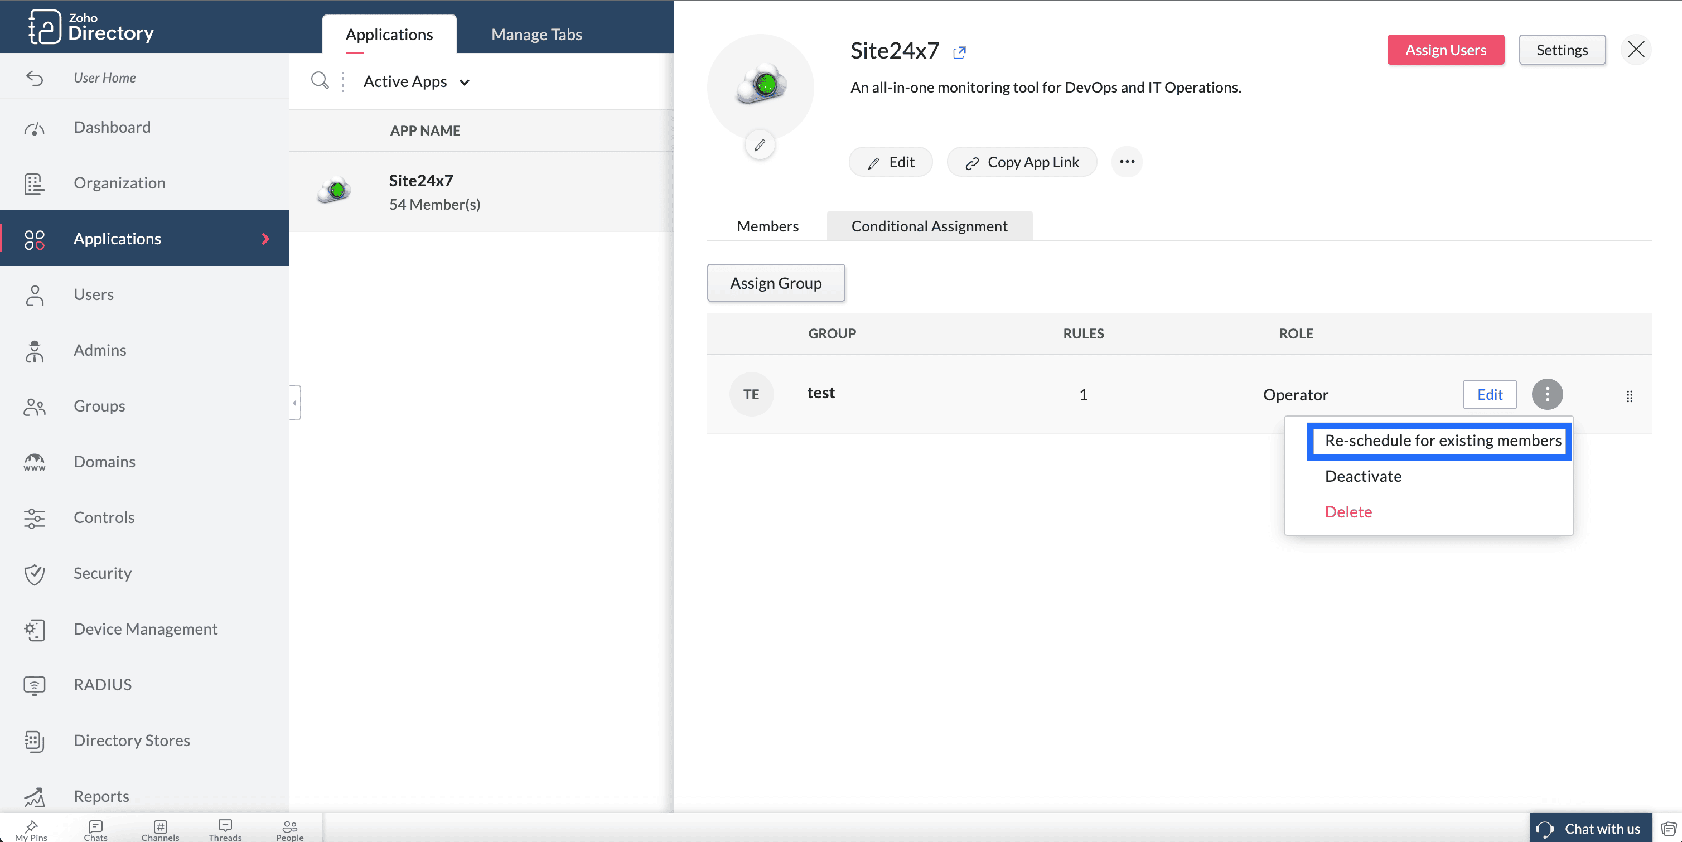Click the TE group avatar
1682x842 pixels.
coord(751,394)
